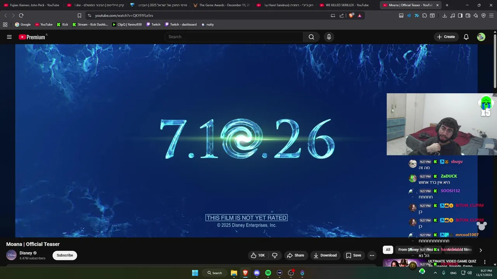The image size is (497, 279).
Task: Like the Moana teaser video
Action: pyautogui.click(x=258, y=255)
